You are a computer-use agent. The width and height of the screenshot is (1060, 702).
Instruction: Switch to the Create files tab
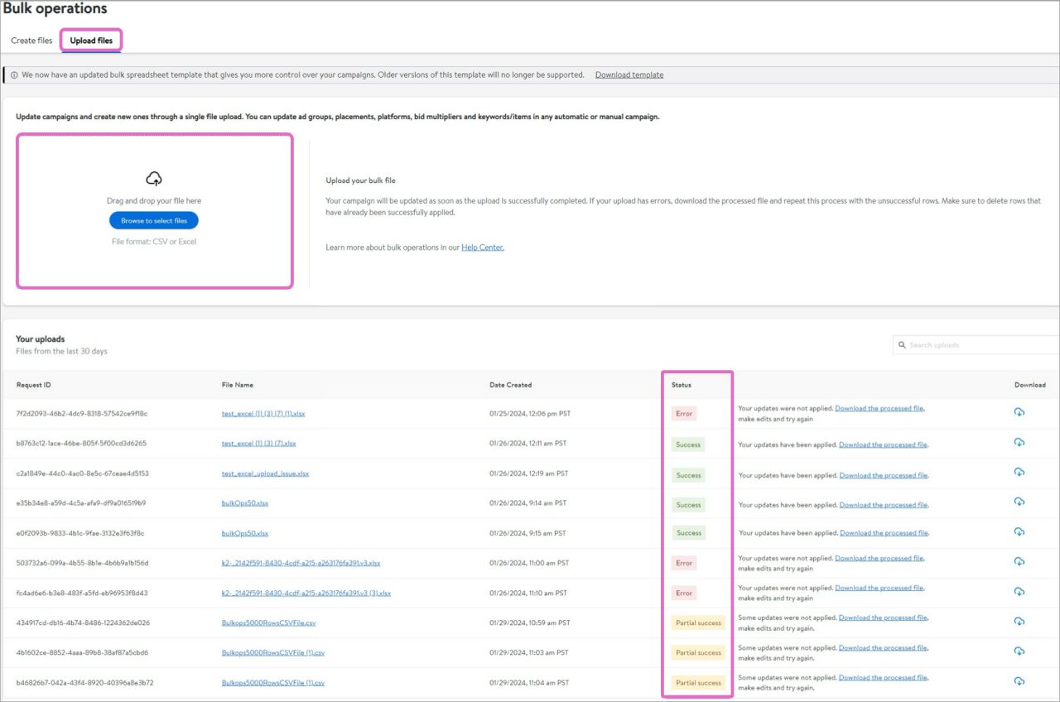click(31, 41)
